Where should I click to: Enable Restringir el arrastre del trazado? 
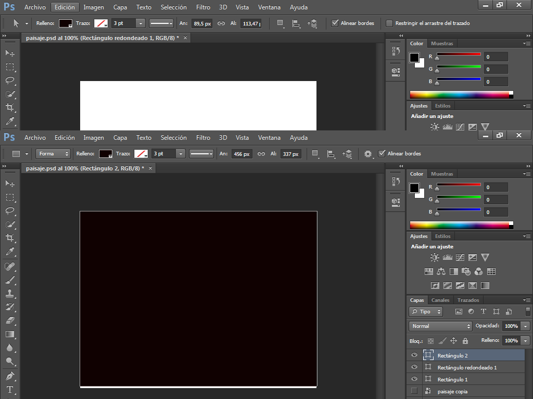(389, 23)
